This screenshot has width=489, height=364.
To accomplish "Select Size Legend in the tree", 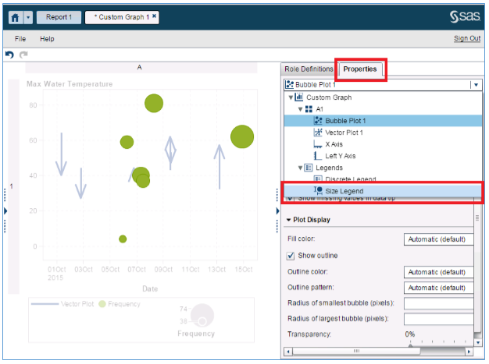I will 383,191.
